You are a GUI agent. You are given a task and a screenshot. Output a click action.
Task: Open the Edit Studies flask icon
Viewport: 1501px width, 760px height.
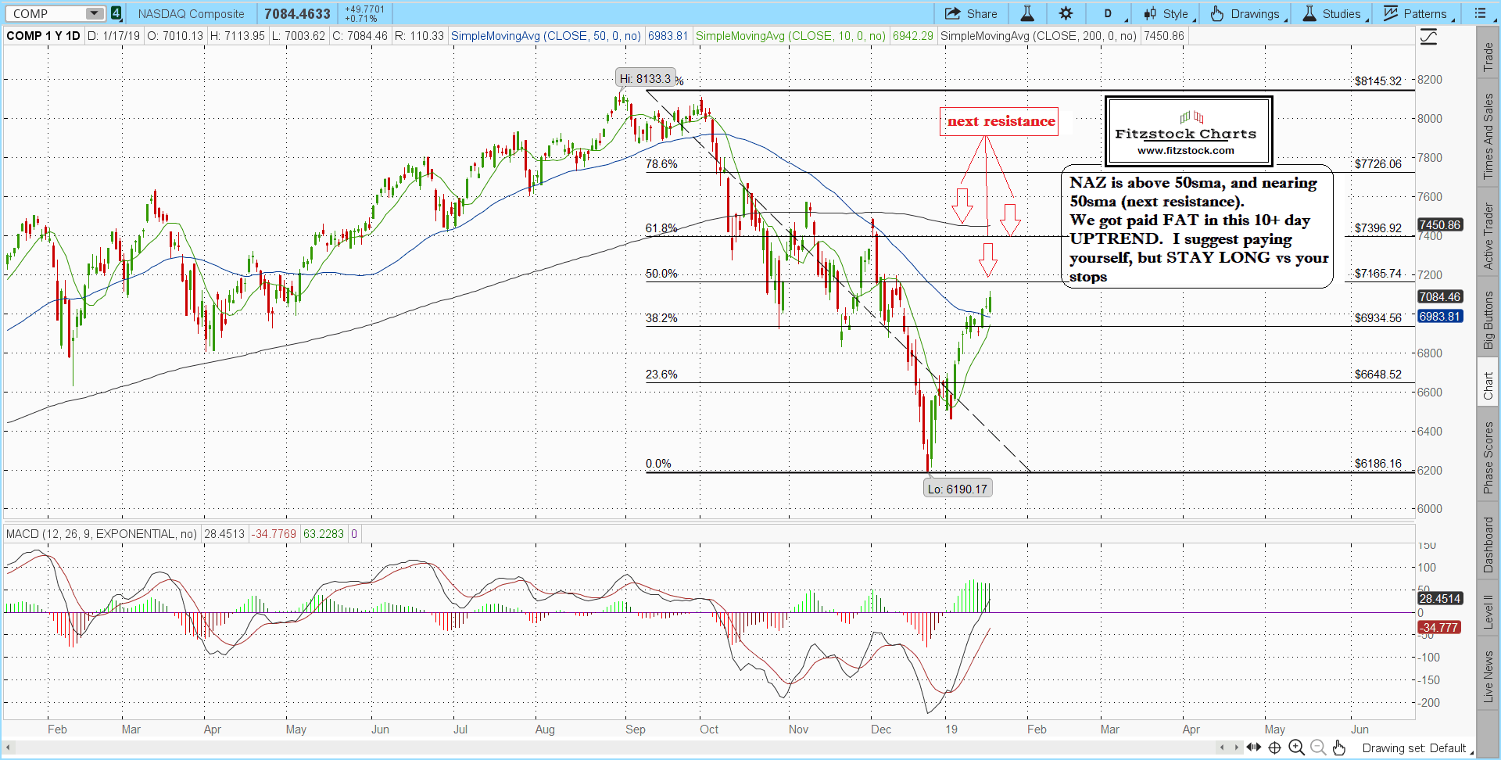click(1027, 13)
